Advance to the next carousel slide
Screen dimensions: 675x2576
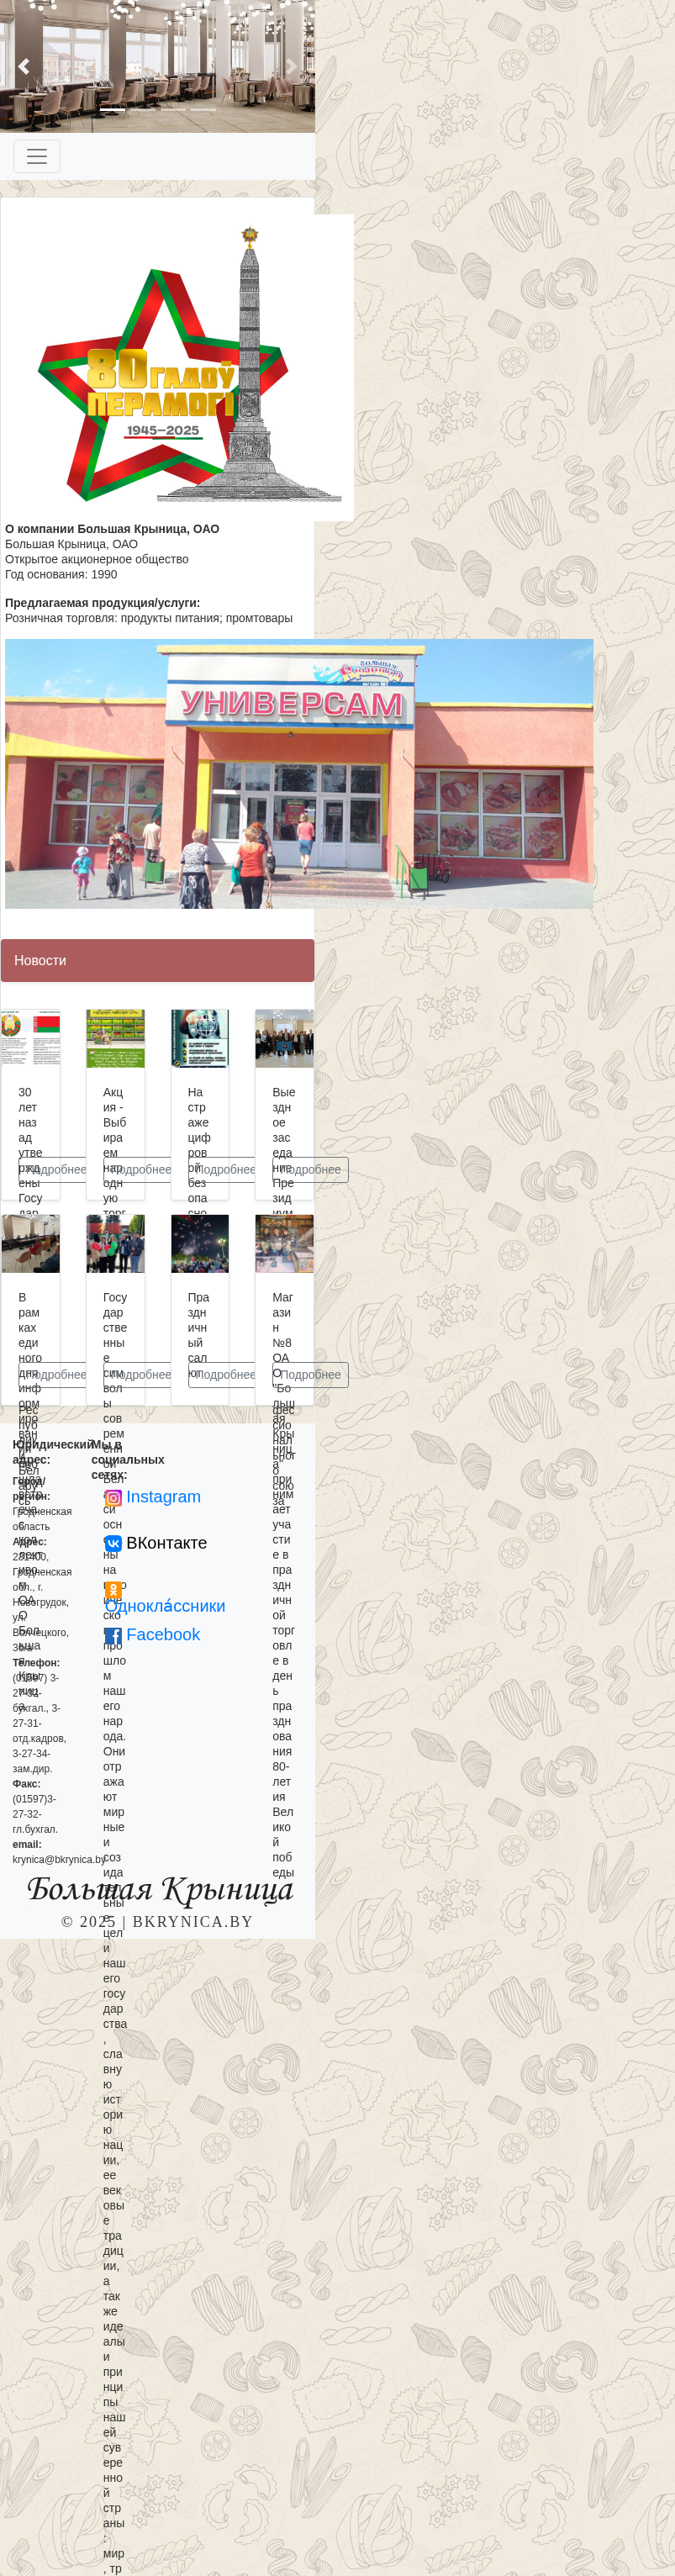click(x=291, y=66)
